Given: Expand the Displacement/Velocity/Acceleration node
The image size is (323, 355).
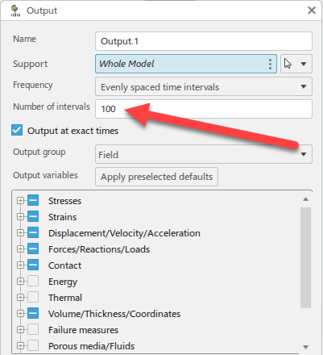Looking at the screenshot, I should coord(20,233).
